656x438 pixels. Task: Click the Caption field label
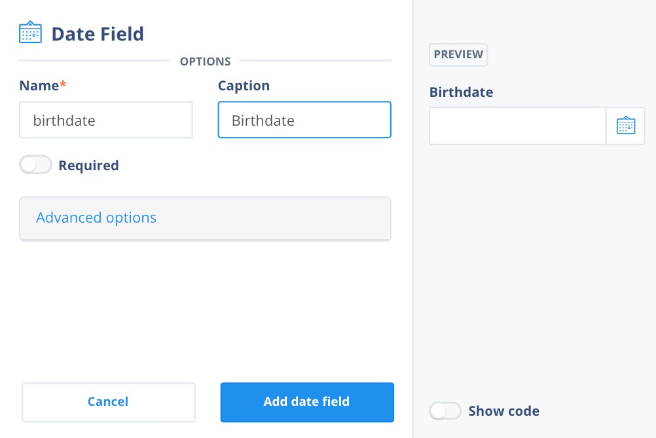[x=244, y=86]
